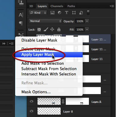Image resolution: width=116 pixels, height=117 pixels.
Task: Open the Normal blend mode dropdown
Action: [45, 21]
